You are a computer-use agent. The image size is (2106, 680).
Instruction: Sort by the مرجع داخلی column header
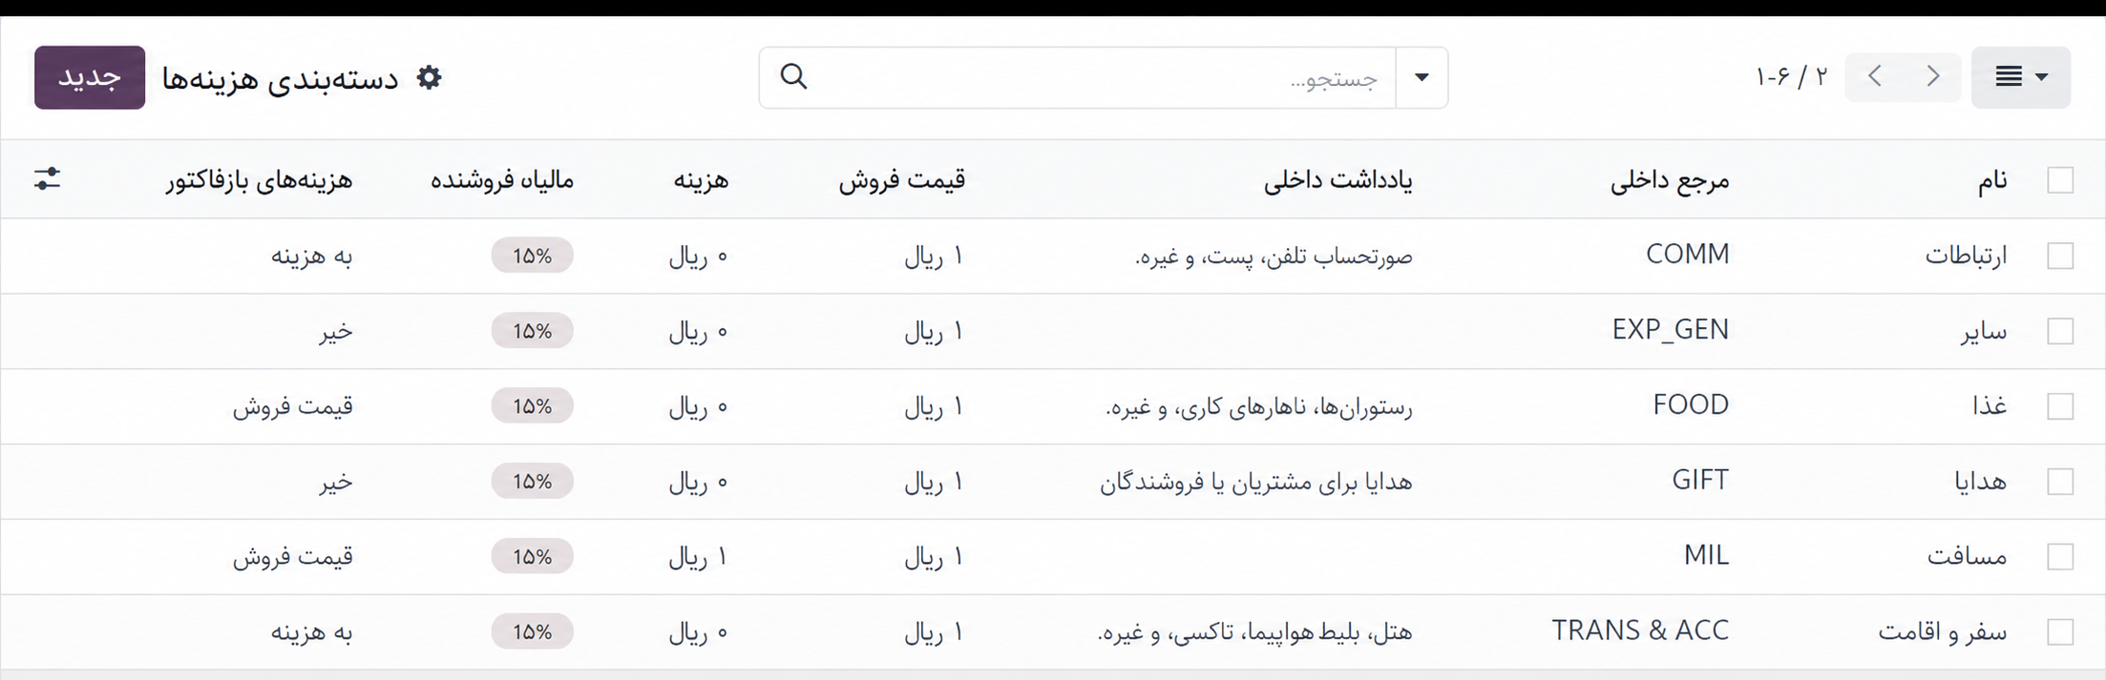click(x=1670, y=179)
